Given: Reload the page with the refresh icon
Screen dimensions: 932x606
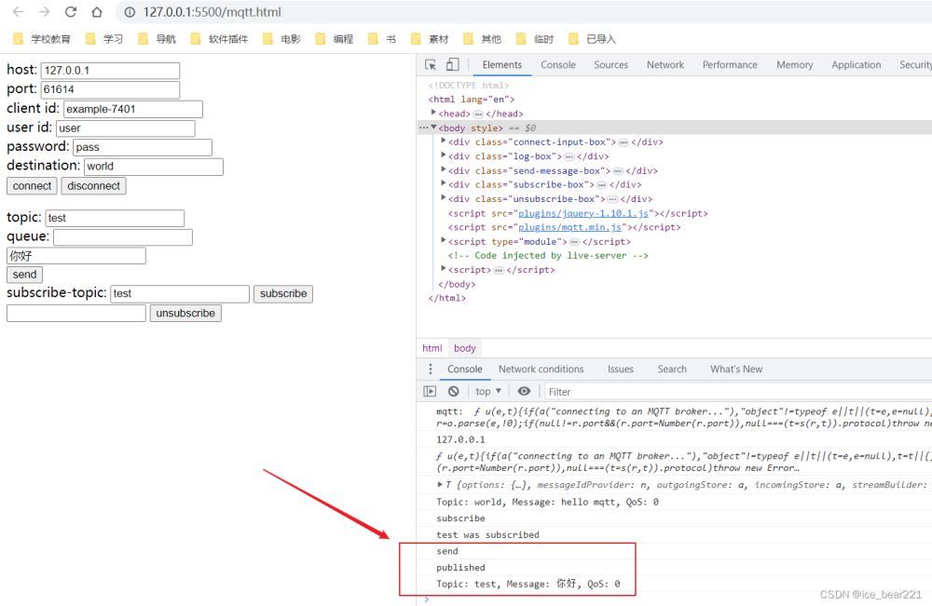Looking at the screenshot, I should (x=71, y=14).
